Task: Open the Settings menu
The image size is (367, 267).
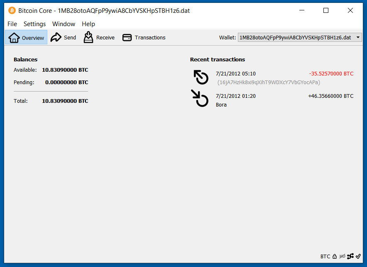Action: (x=34, y=24)
